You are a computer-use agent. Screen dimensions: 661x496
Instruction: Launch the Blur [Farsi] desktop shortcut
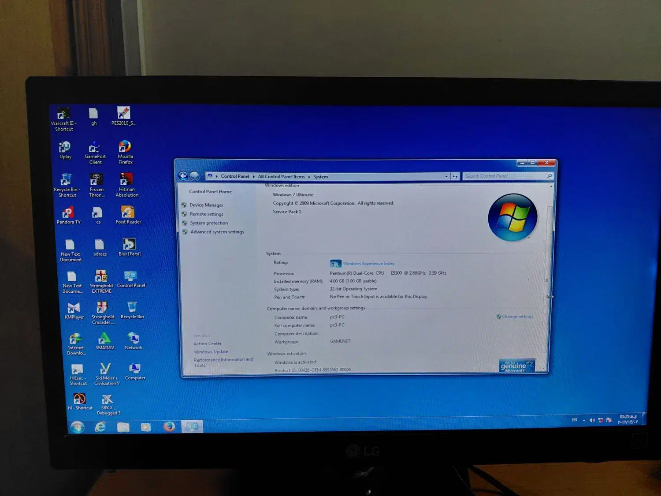(130, 247)
